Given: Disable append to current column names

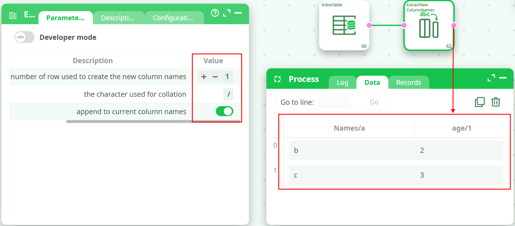Looking at the screenshot, I should pyautogui.click(x=224, y=111).
